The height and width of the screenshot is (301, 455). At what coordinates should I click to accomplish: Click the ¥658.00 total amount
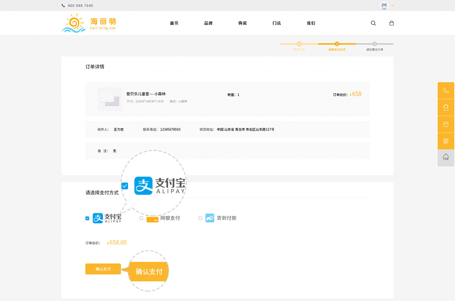point(117,243)
